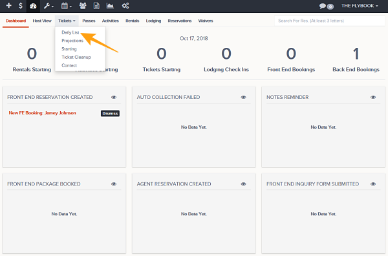Choose Contact from Tickets menu
Viewport: 388px width, 256px height.
69,65
